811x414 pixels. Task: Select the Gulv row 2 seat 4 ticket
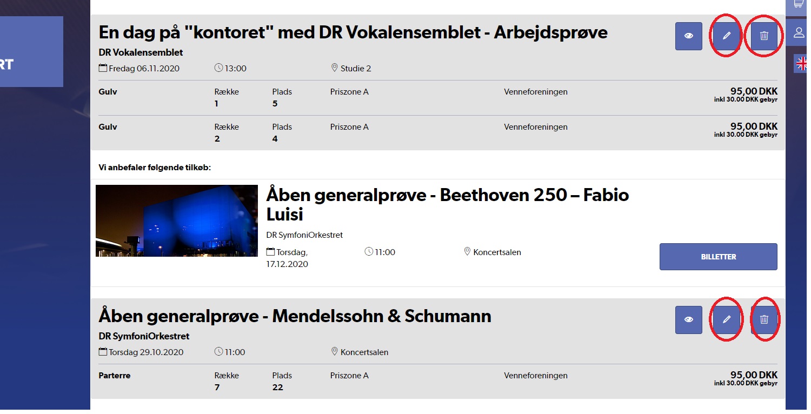click(438, 133)
